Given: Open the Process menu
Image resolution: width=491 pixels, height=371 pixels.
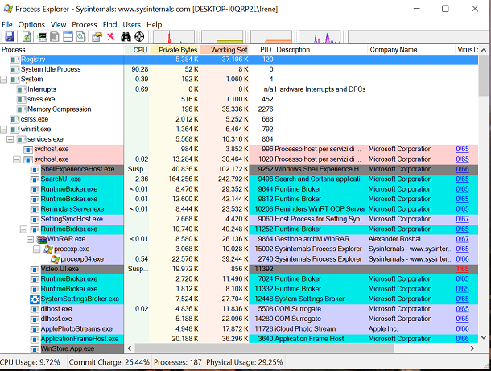Looking at the screenshot, I should 85,24.
